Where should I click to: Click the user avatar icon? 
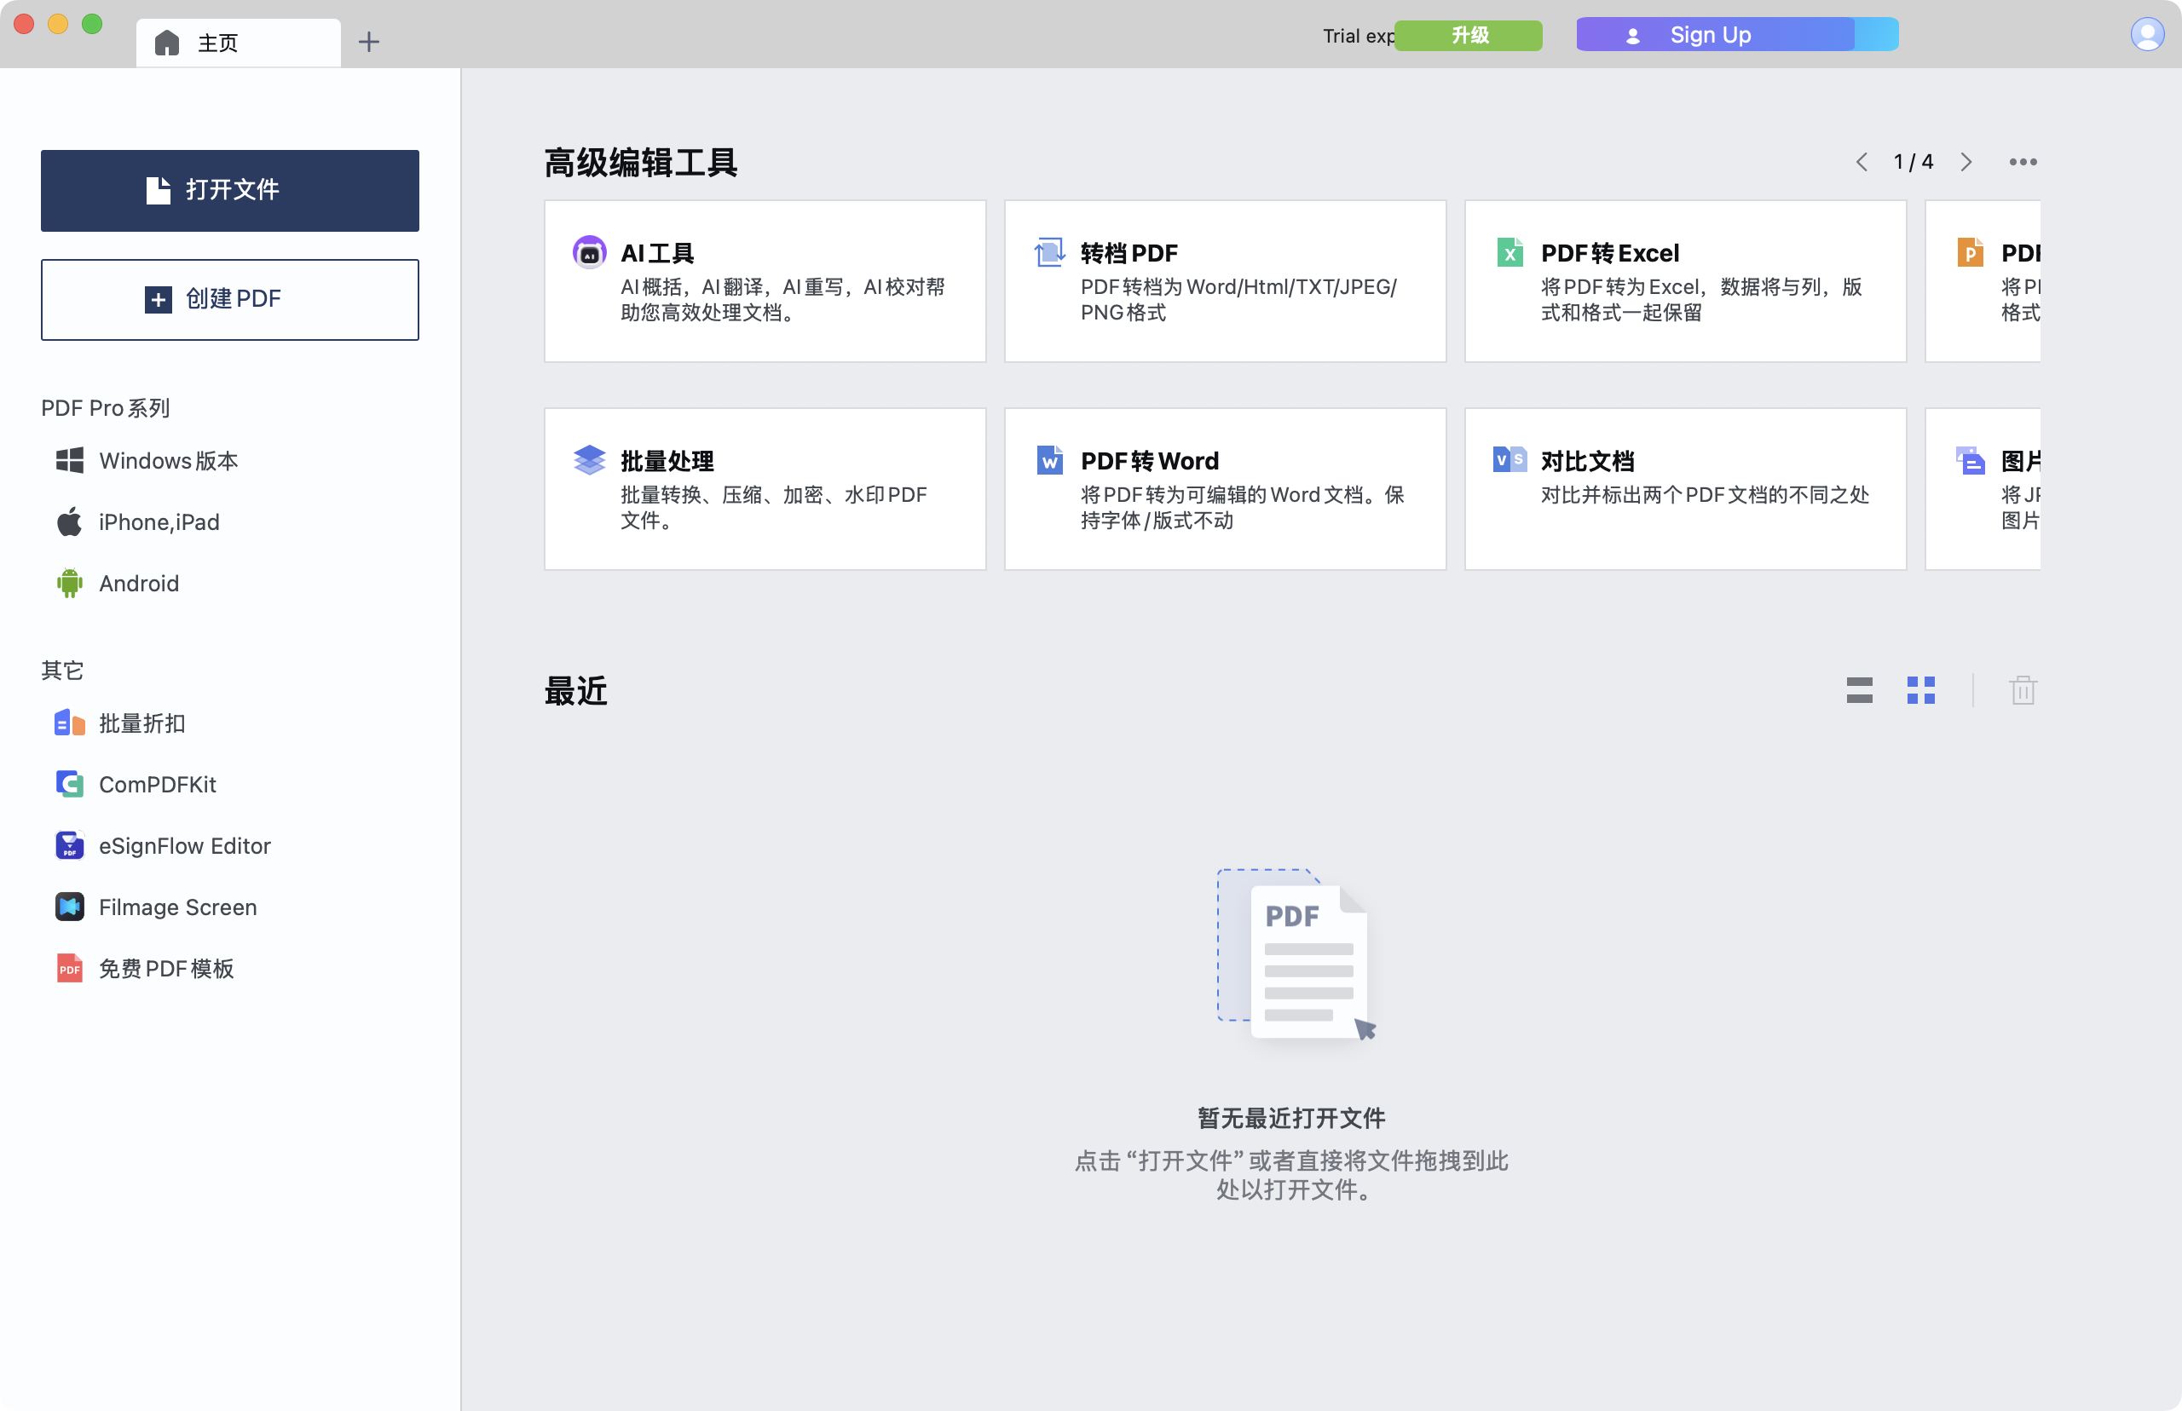(x=2147, y=34)
